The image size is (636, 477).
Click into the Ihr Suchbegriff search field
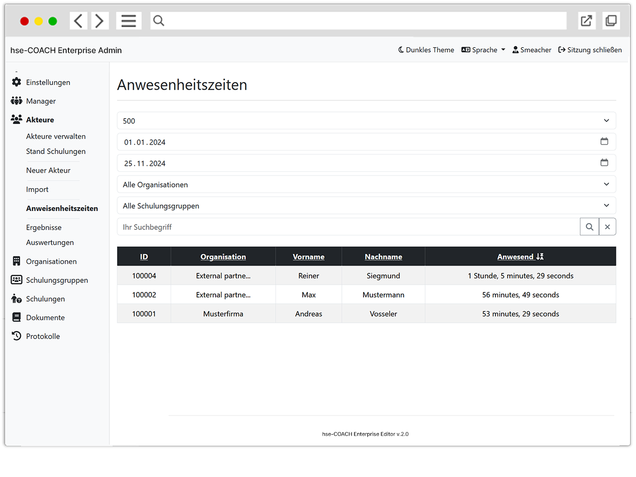pyautogui.click(x=348, y=227)
